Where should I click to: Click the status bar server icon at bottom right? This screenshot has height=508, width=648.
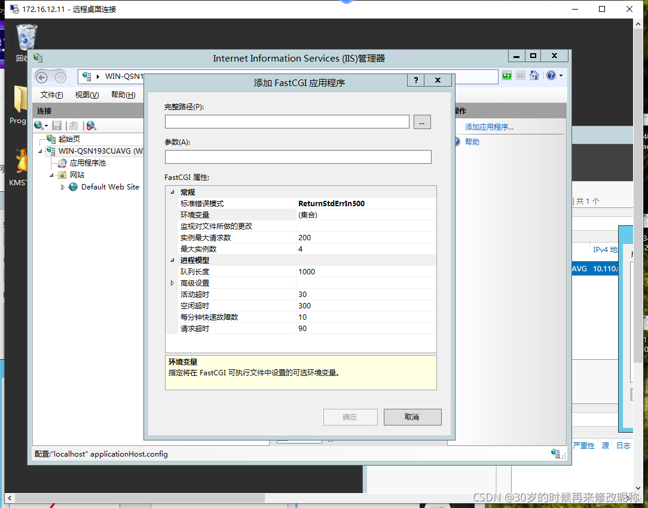coord(556,454)
